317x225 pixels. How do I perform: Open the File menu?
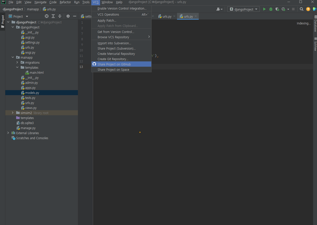11,2
